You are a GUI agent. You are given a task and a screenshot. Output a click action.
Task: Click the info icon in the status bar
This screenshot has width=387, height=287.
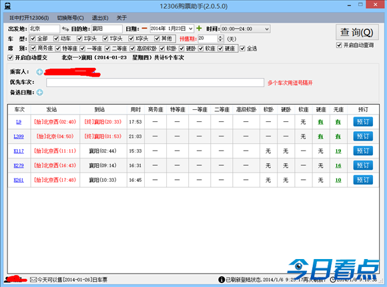point(222,280)
